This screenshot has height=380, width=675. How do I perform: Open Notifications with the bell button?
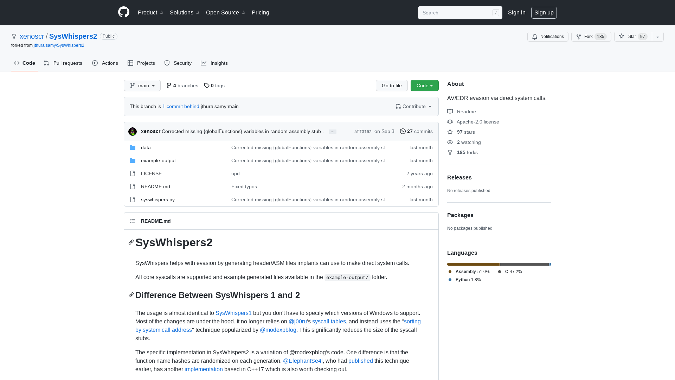pos(548,37)
